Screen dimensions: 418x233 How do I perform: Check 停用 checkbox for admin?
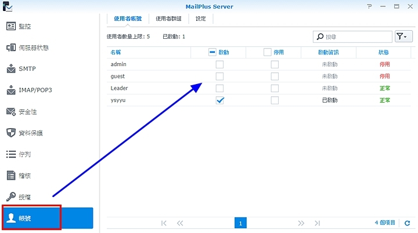coord(275,64)
